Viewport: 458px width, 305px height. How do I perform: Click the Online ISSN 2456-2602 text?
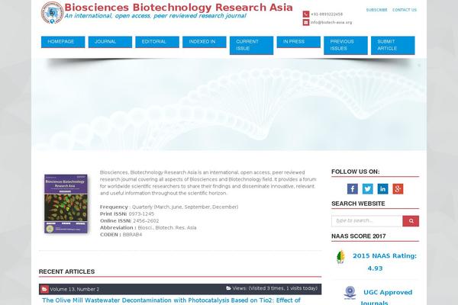click(x=130, y=221)
